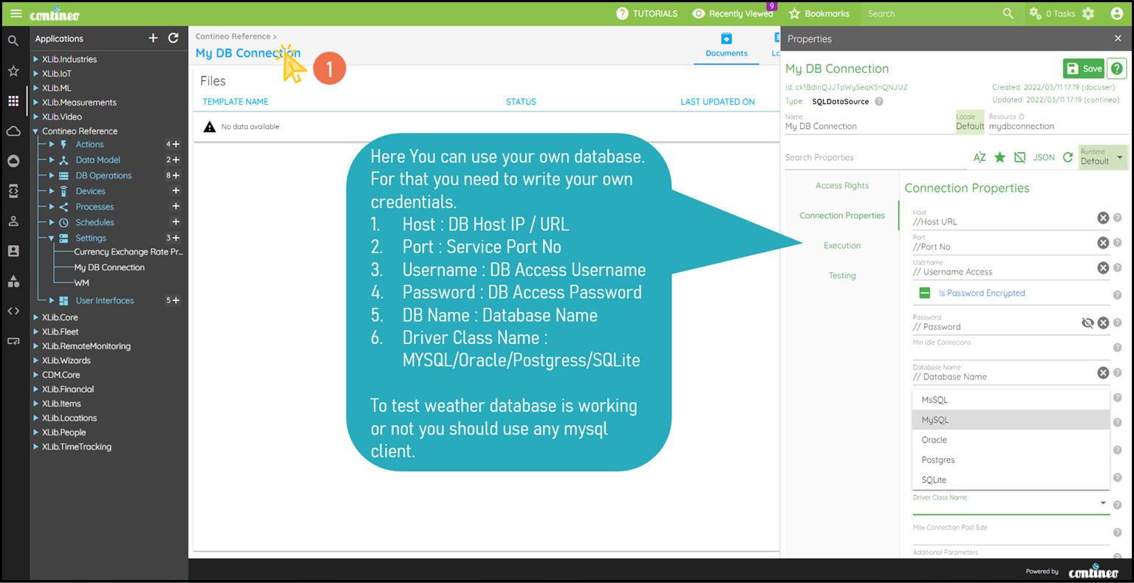Open JSON view of properties
Image resolution: width=1134 pixels, height=583 pixels.
point(1043,157)
